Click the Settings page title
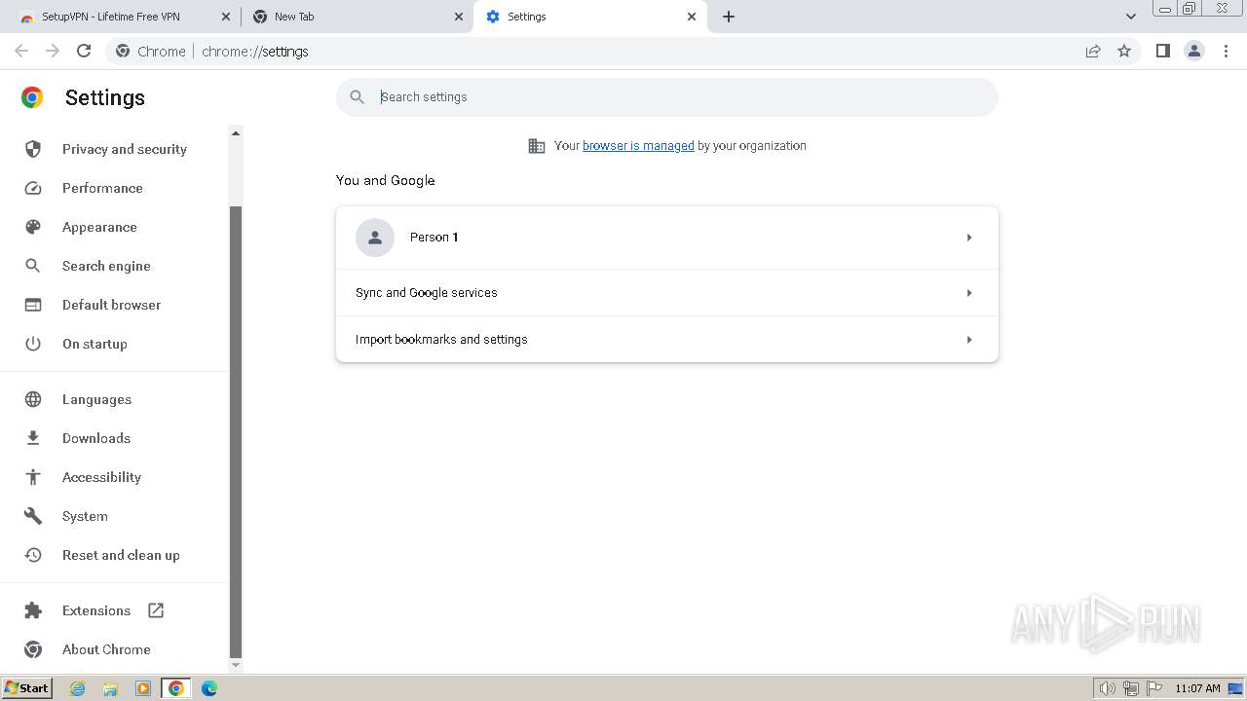Image resolution: width=1247 pixels, height=701 pixels. [105, 97]
